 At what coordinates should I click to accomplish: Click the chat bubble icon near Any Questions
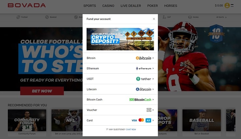(107, 129)
